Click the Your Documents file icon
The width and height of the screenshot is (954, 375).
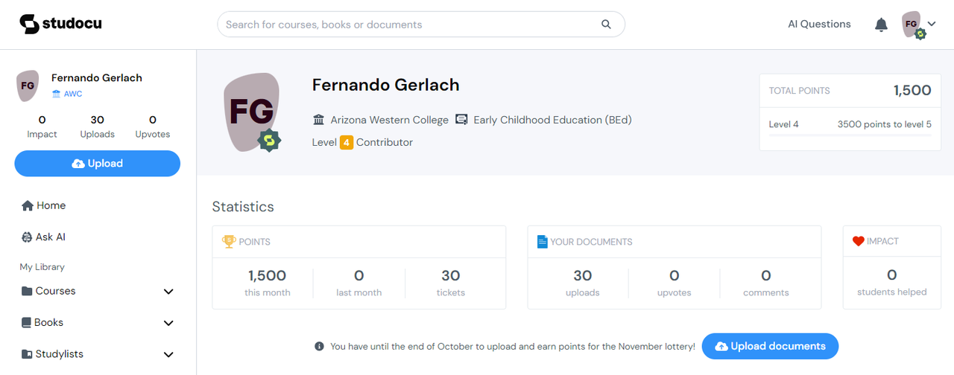point(543,241)
